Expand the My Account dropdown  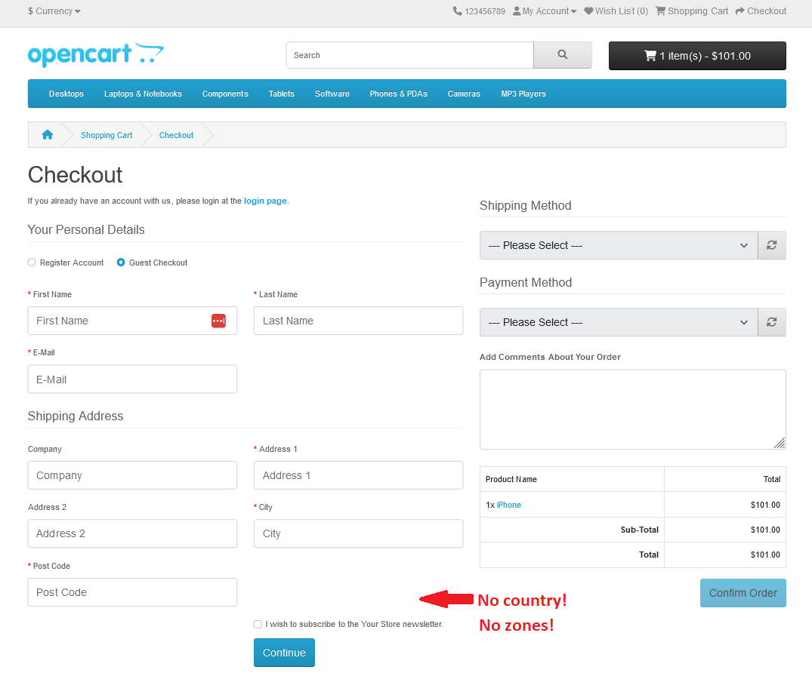coord(544,11)
